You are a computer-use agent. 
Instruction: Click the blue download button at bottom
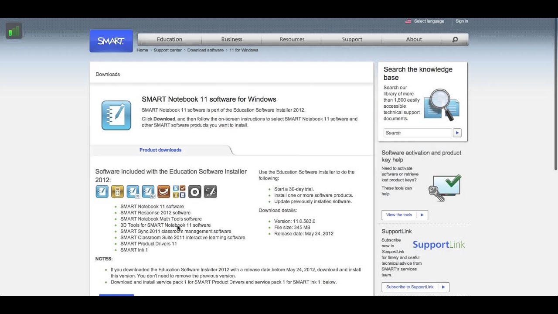pyautogui.click(x=116, y=295)
